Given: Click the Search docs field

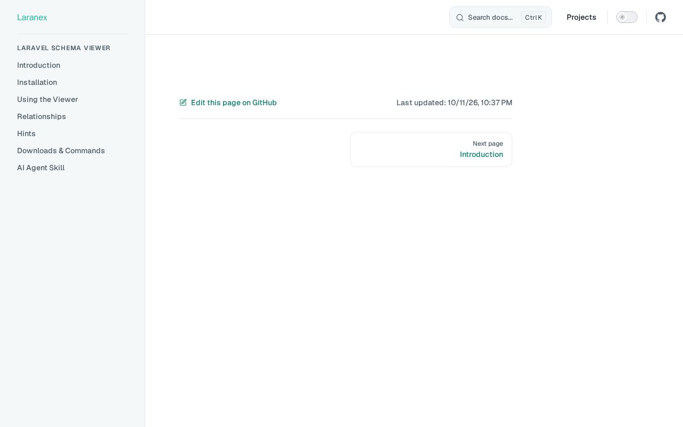Looking at the screenshot, I should tap(501, 17).
